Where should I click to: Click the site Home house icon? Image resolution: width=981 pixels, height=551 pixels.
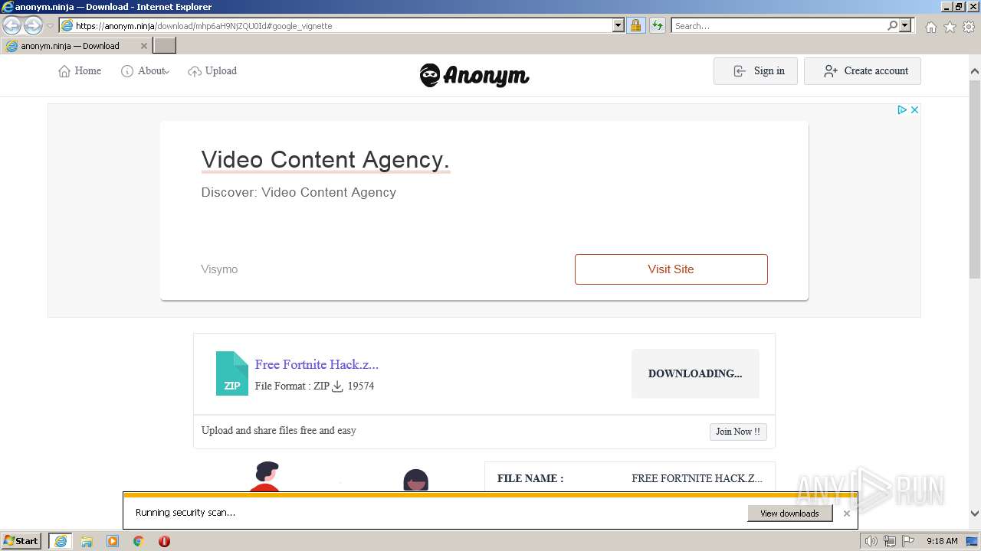pyautogui.click(x=64, y=71)
